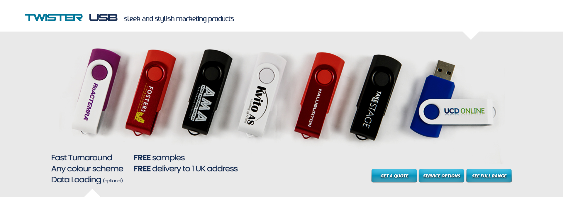Screen dimensions: 563x211
Task: Click the Twister USB logo
Action: pos(71,18)
